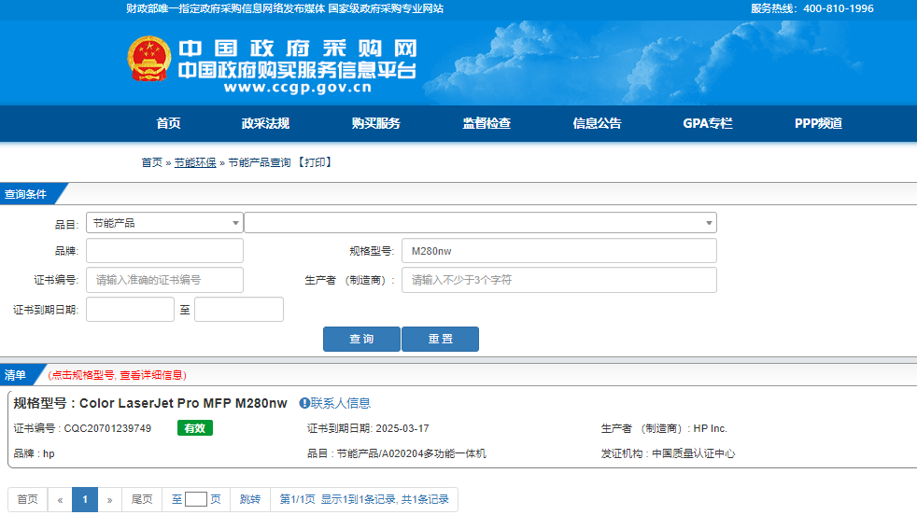Viewport: 917px width, 515px height.
Task: Click manufacturer text HP Inc.
Action: tap(710, 428)
